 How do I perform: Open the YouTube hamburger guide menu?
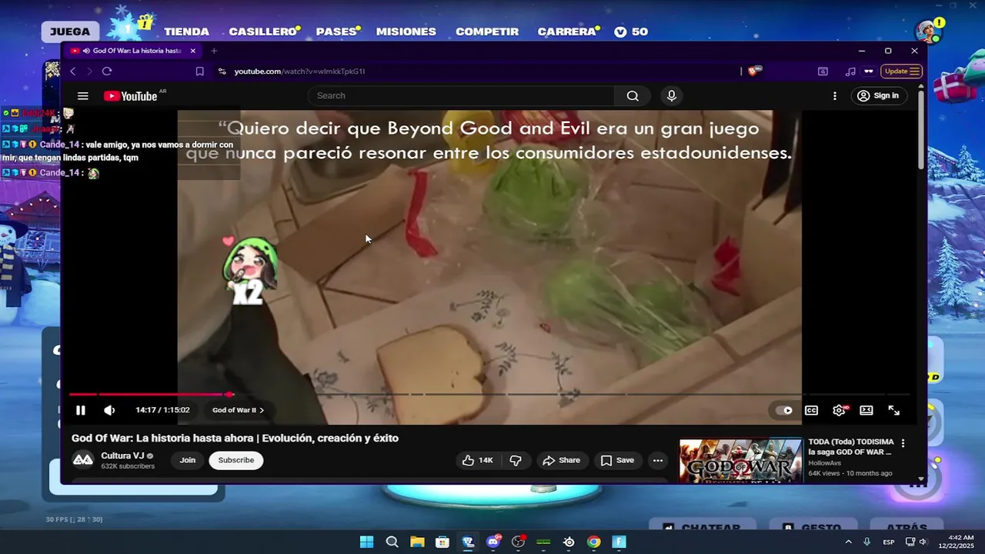point(83,96)
